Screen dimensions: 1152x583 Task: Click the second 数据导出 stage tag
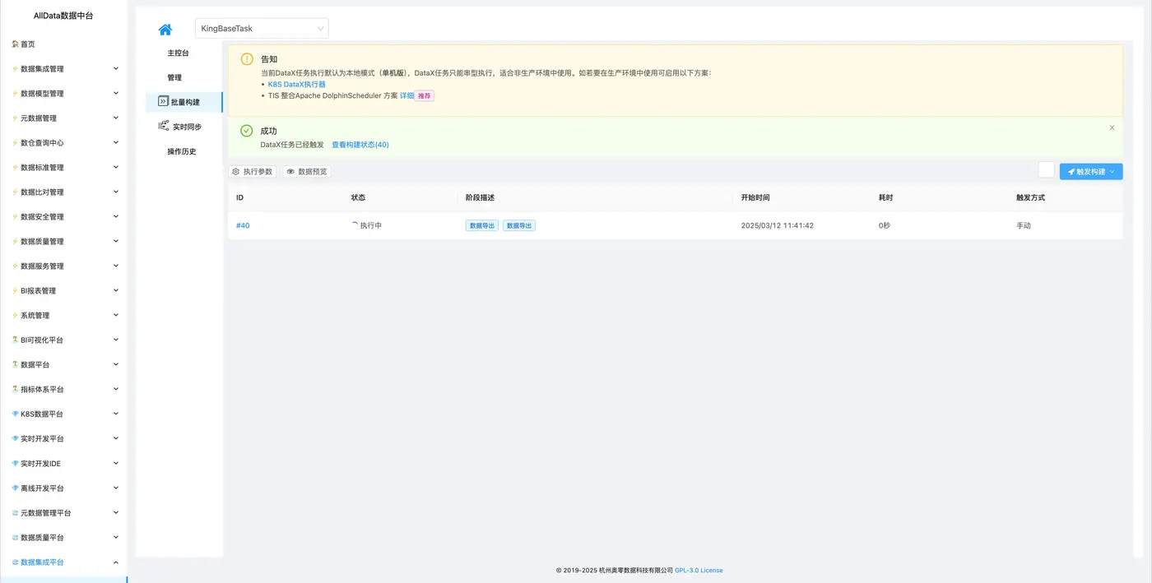coord(519,225)
